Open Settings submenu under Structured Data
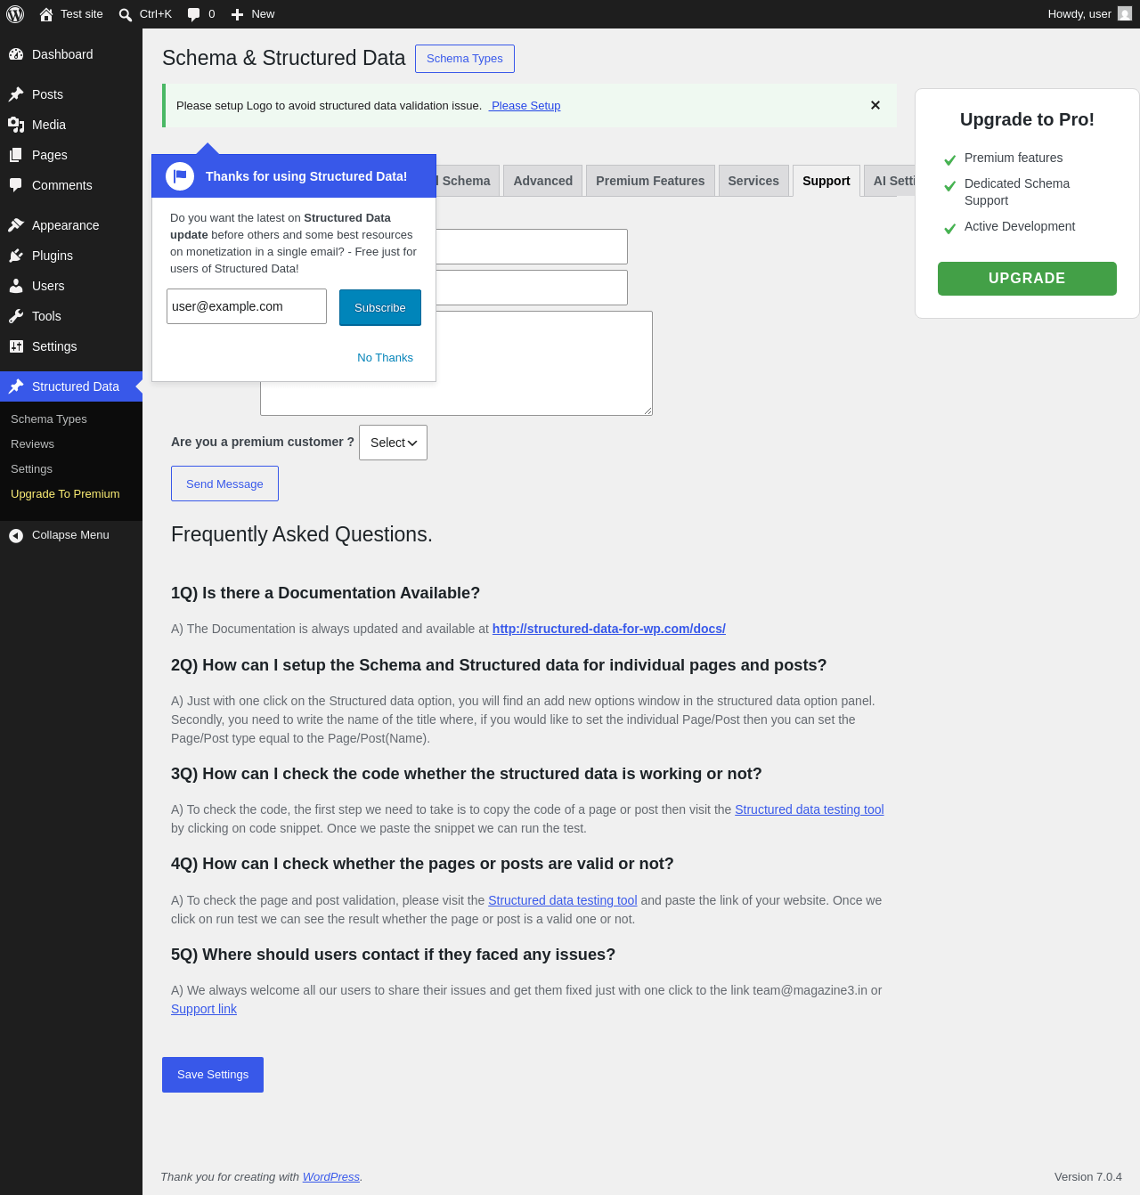The image size is (1140, 1195). click(x=31, y=469)
